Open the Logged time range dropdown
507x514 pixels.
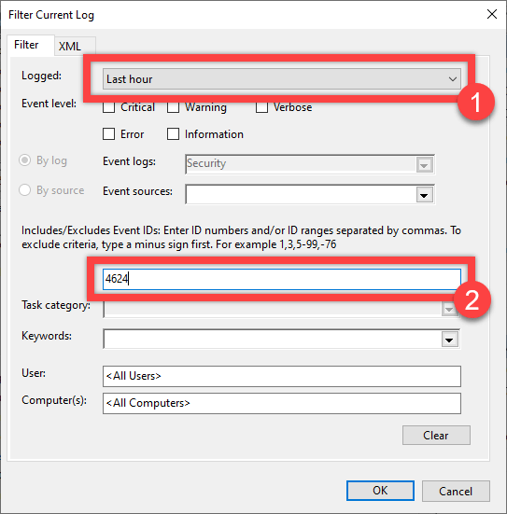282,79
